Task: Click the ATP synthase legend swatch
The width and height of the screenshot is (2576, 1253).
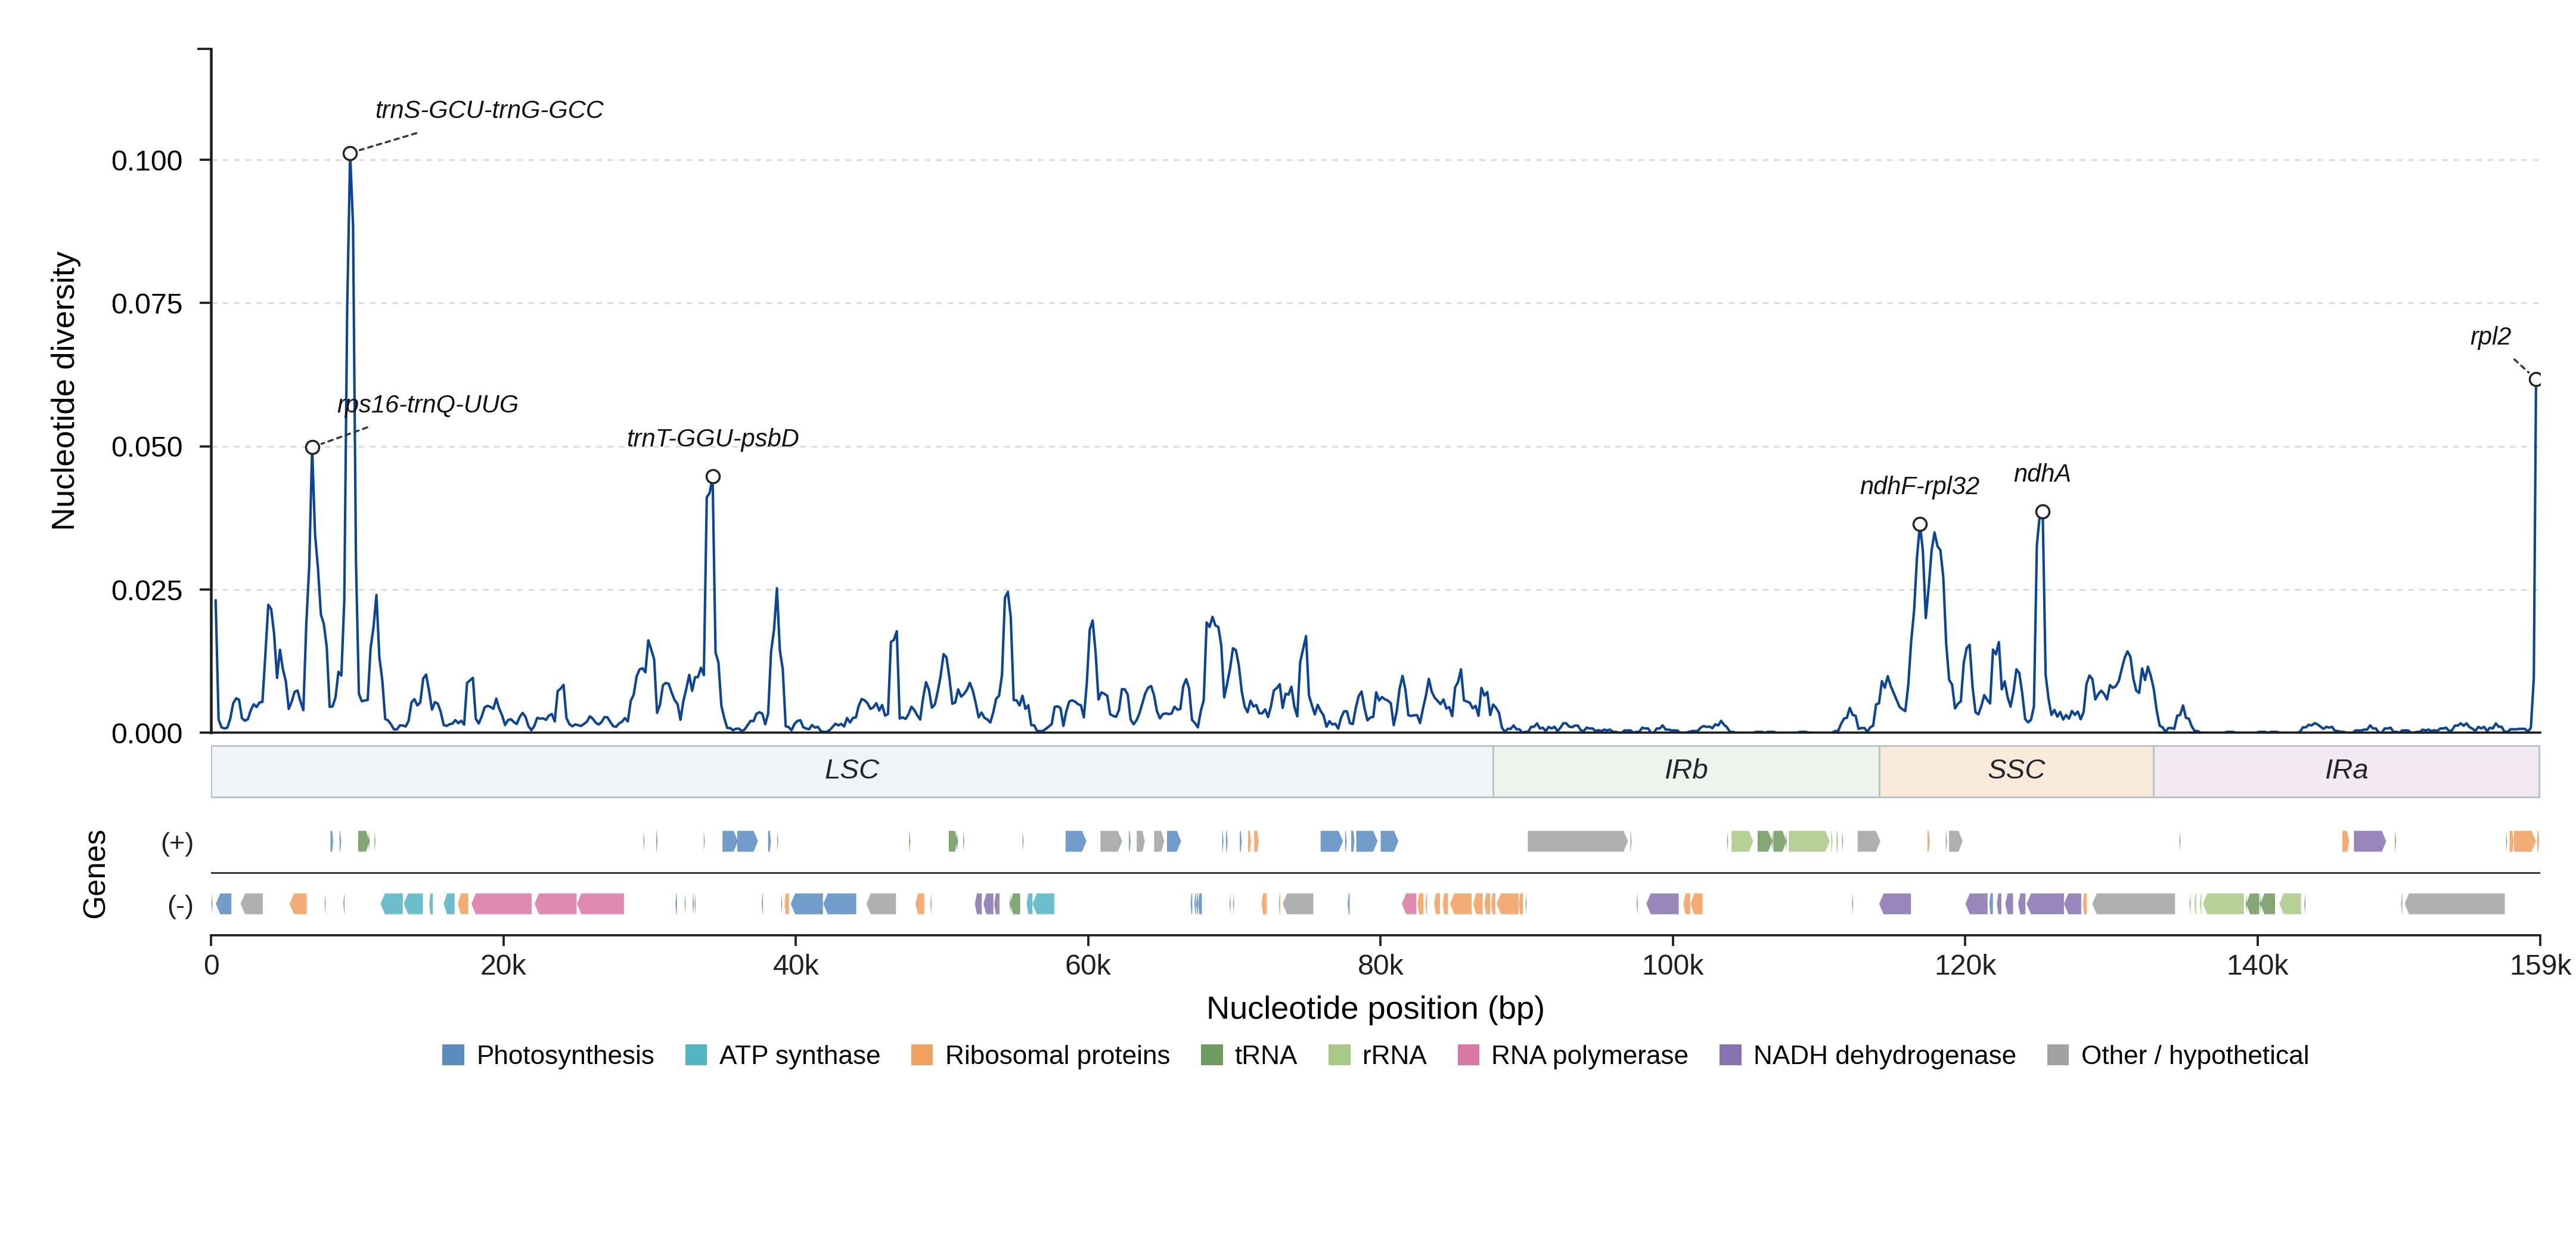Action: (x=696, y=1055)
